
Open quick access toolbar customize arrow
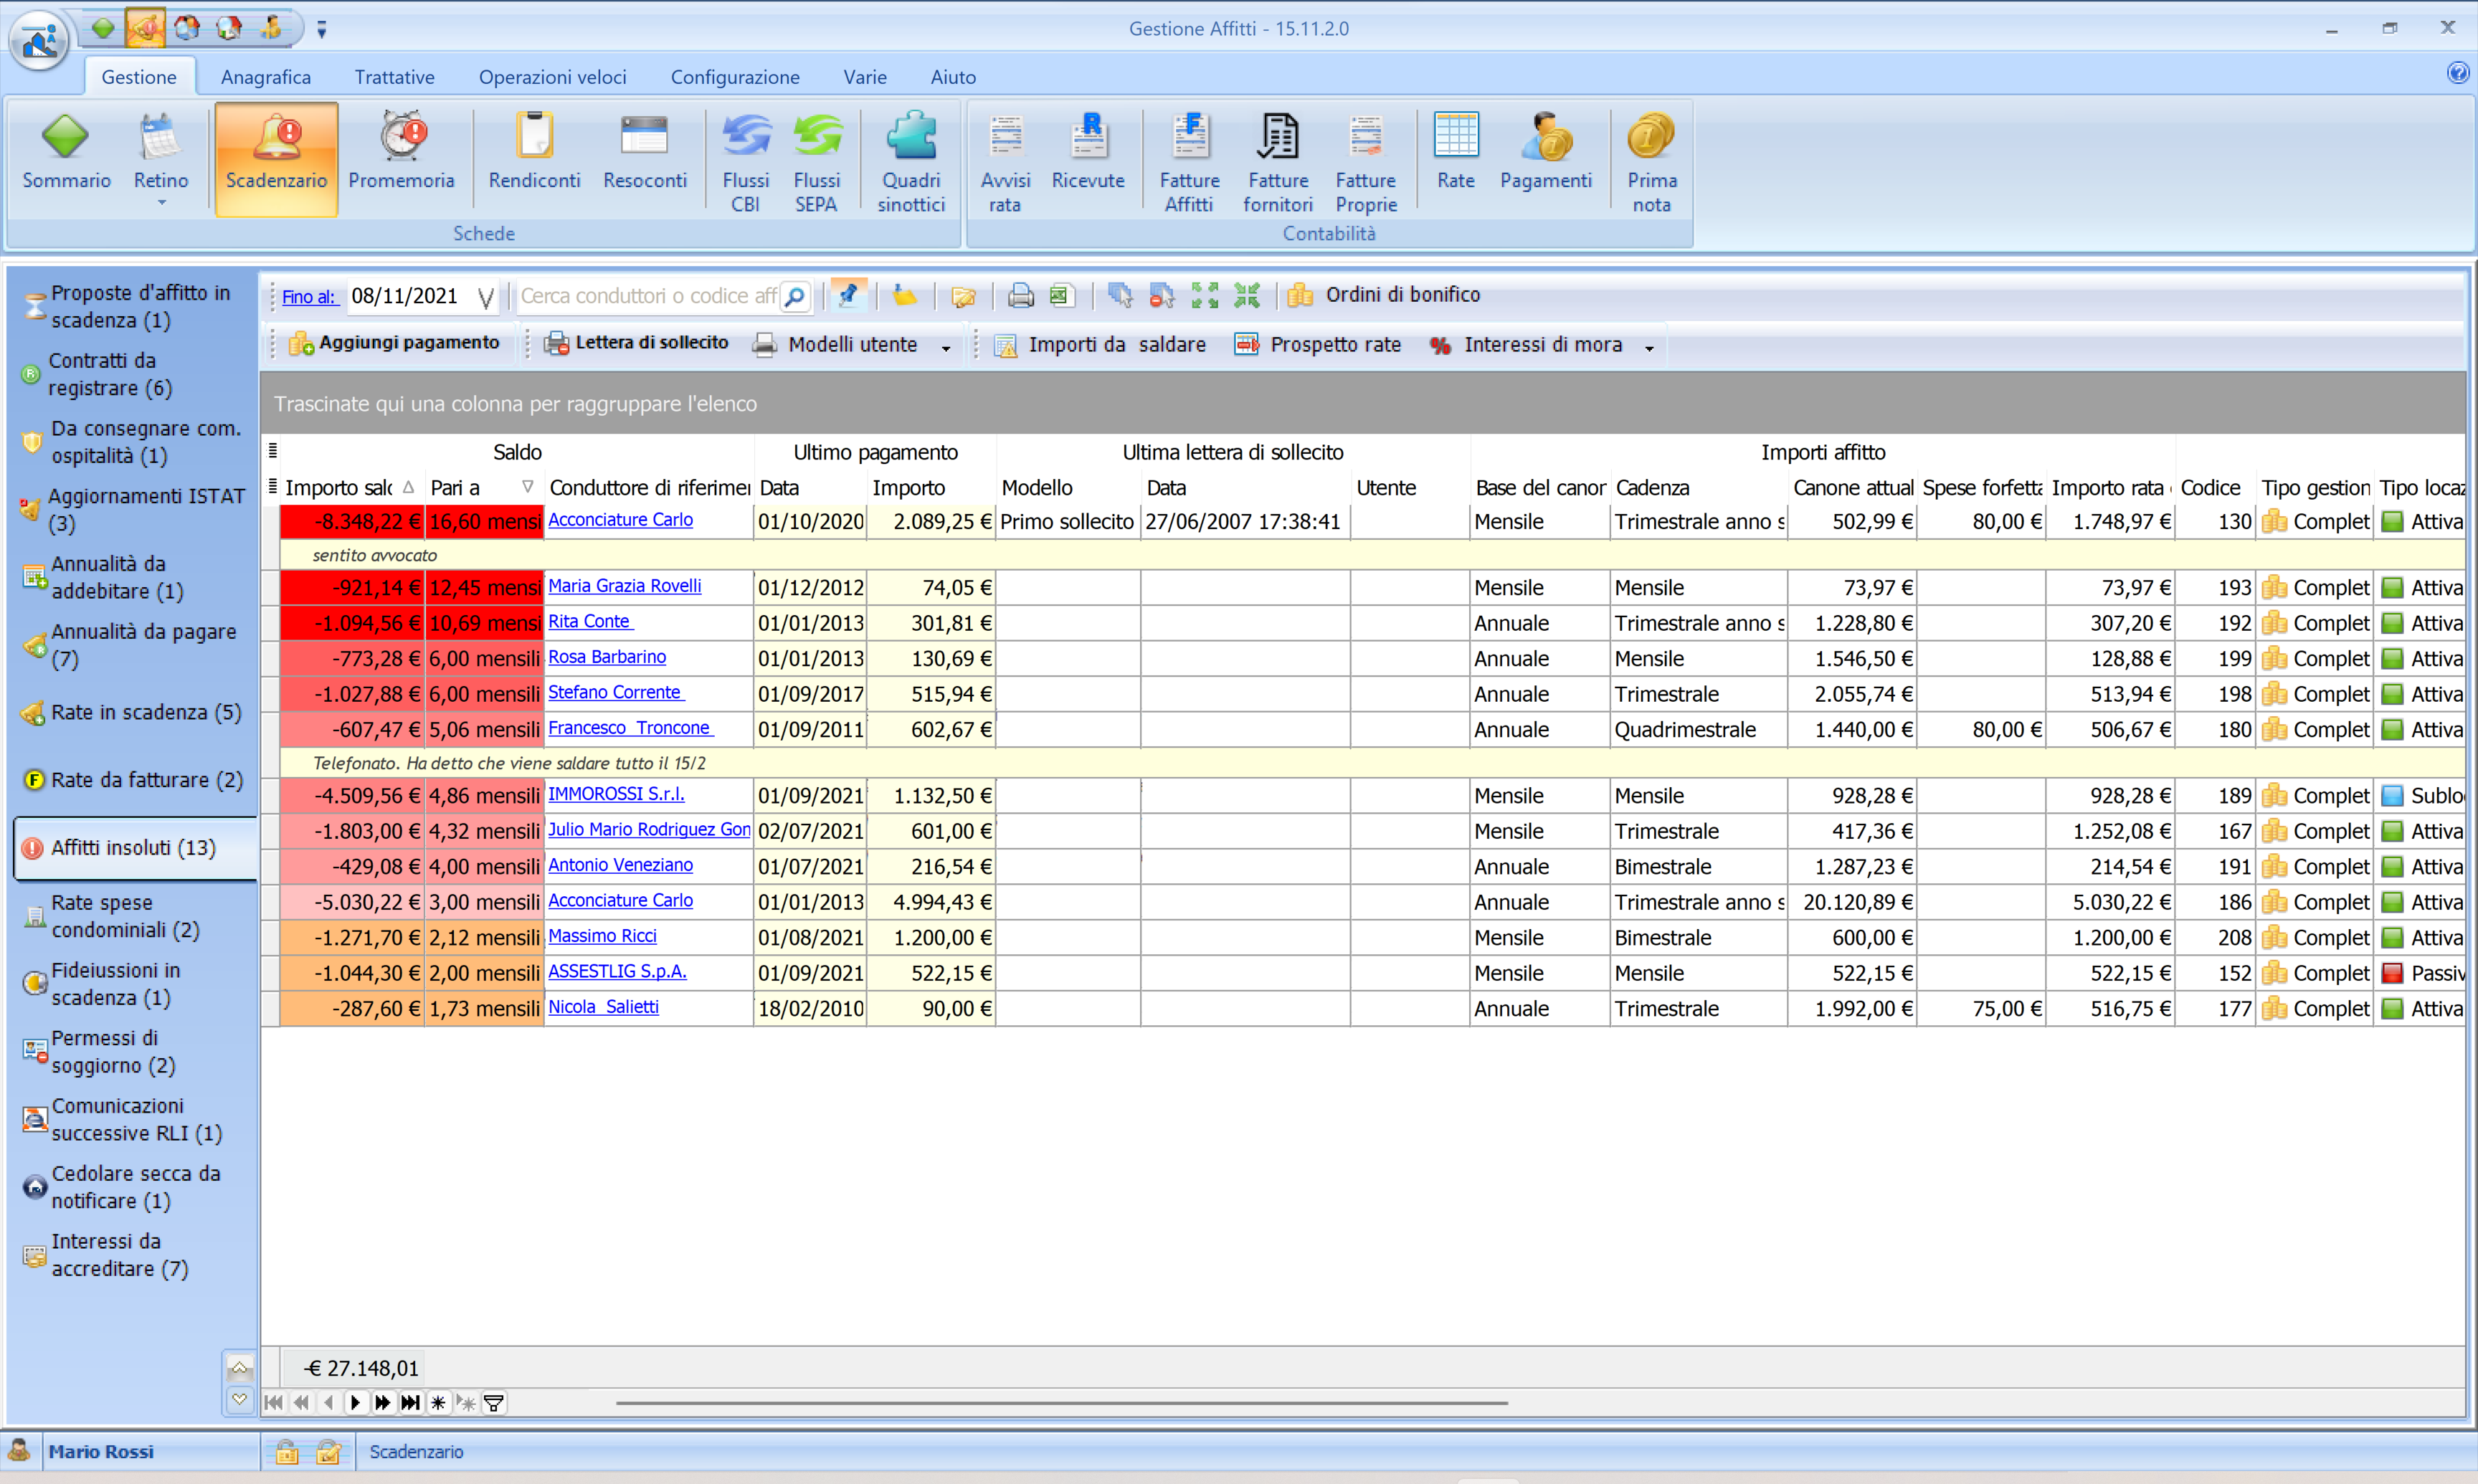click(321, 29)
